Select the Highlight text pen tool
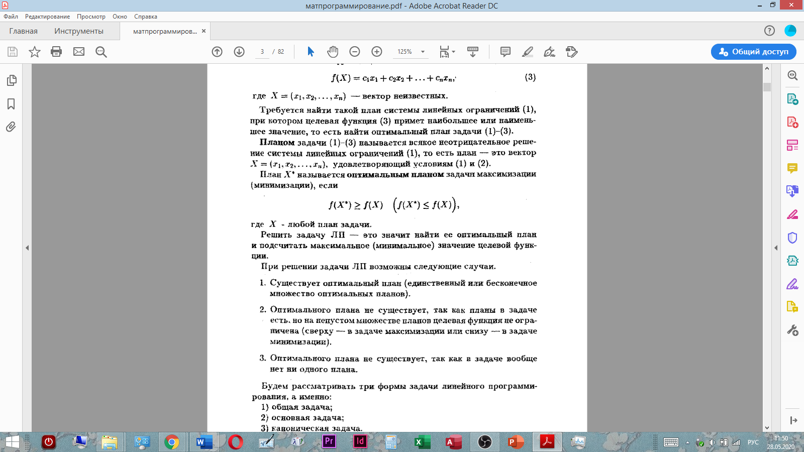Image resolution: width=804 pixels, height=452 pixels. pyautogui.click(x=528, y=52)
